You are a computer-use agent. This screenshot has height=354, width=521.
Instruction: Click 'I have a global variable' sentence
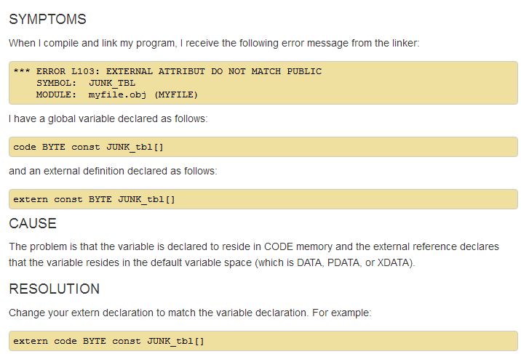point(108,118)
